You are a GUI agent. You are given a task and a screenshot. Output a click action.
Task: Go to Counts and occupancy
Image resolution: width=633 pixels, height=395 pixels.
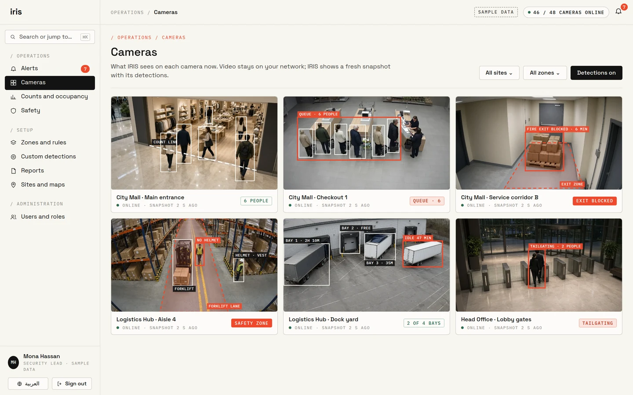pos(50,97)
